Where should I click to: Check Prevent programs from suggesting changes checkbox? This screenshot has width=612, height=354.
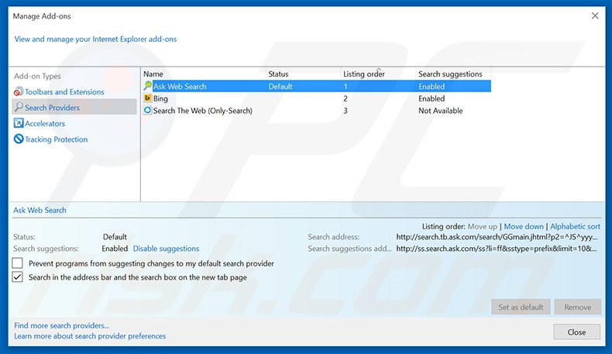point(18,263)
